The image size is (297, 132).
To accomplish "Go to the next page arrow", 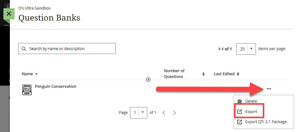I will 175,113.
